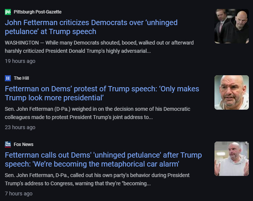Click snippet 'called out his own party's behavior'

(x=97, y=179)
